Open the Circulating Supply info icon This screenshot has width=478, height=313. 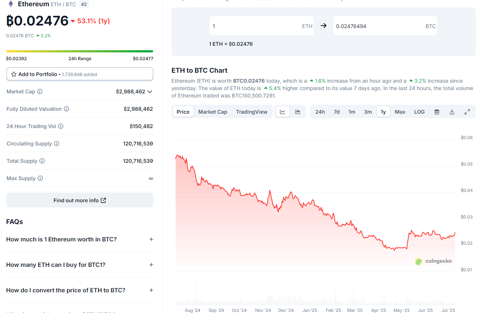point(57,144)
